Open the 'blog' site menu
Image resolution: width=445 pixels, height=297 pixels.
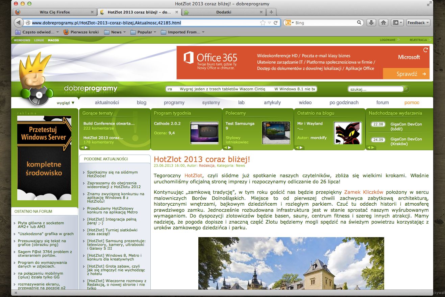click(x=142, y=102)
